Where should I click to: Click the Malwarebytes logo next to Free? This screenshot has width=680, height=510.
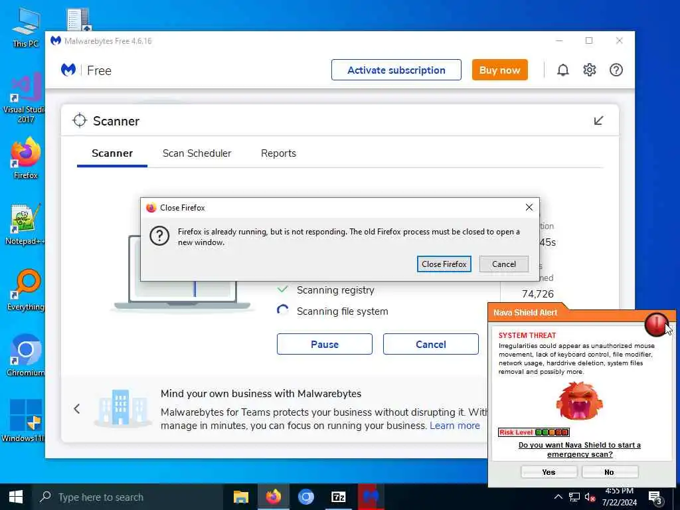pyautogui.click(x=68, y=70)
